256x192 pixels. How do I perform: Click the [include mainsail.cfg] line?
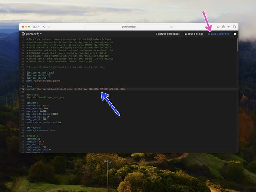tap(40, 73)
